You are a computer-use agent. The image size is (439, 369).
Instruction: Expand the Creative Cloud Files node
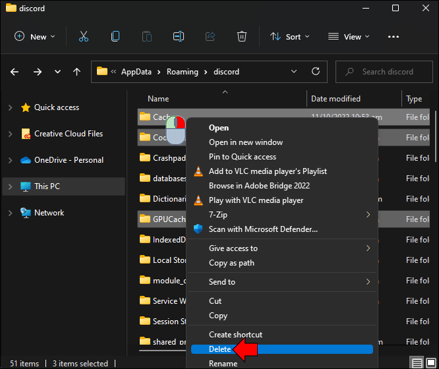(11, 134)
